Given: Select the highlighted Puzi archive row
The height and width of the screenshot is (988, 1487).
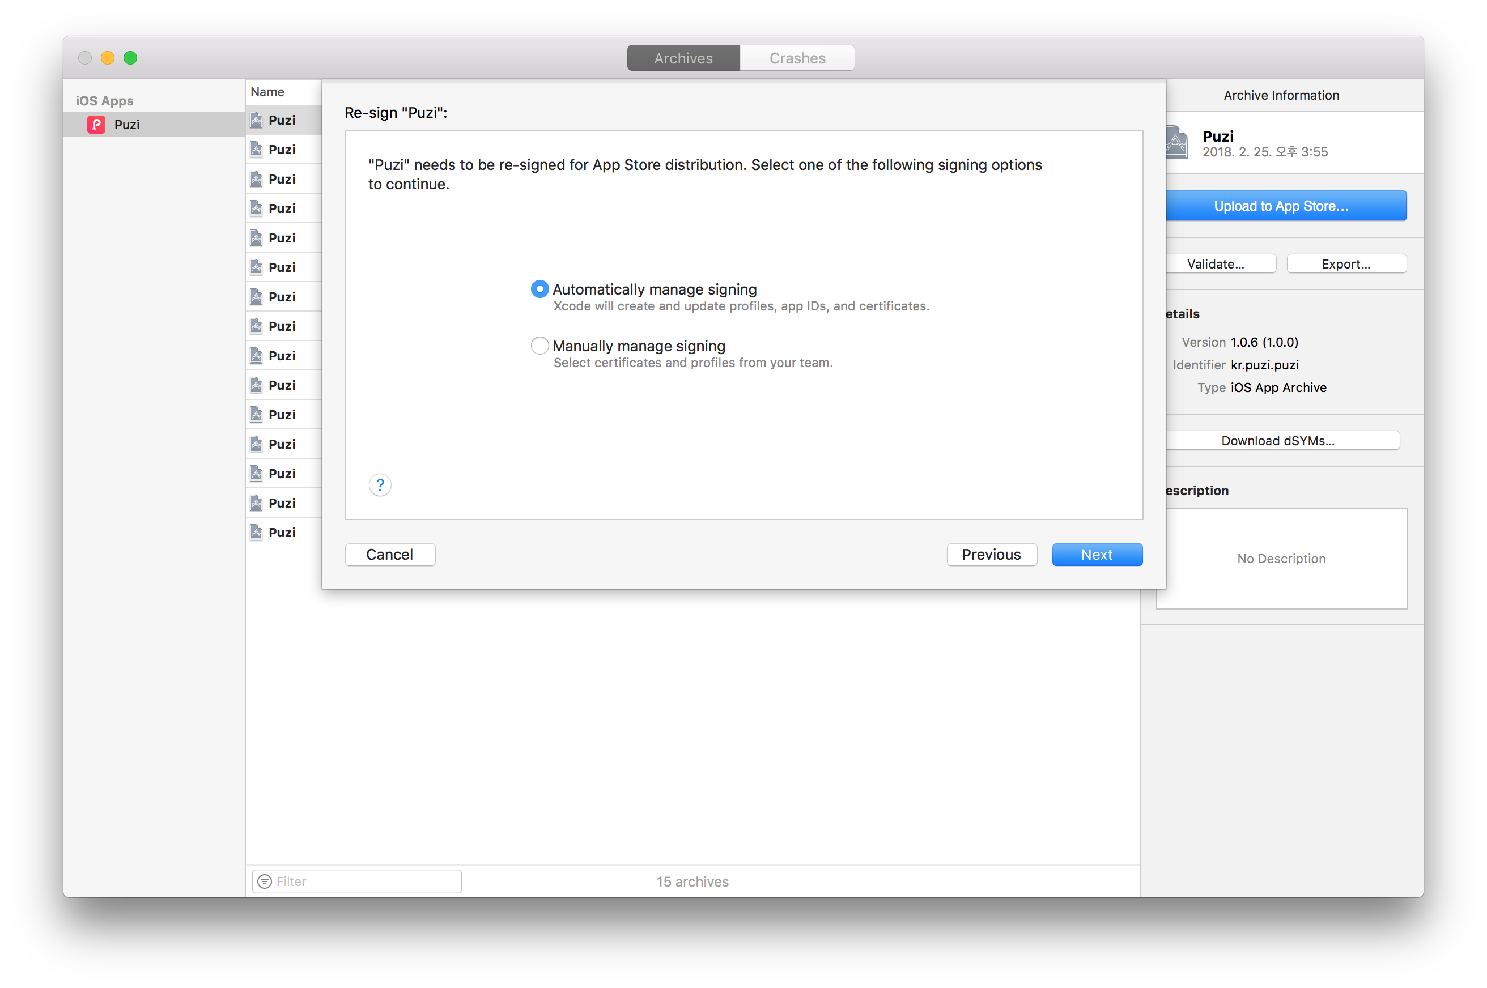Looking at the screenshot, I should tap(284, 120).
